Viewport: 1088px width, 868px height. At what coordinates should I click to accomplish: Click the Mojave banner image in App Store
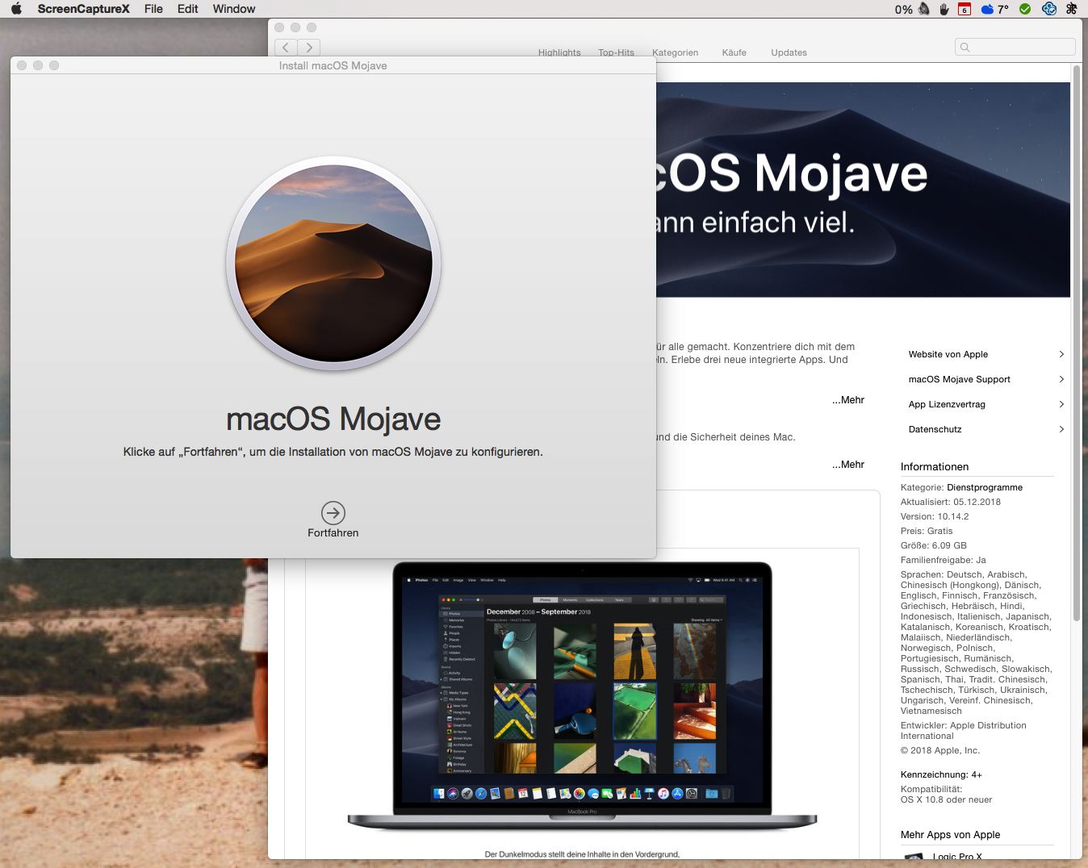coord(863,190)
